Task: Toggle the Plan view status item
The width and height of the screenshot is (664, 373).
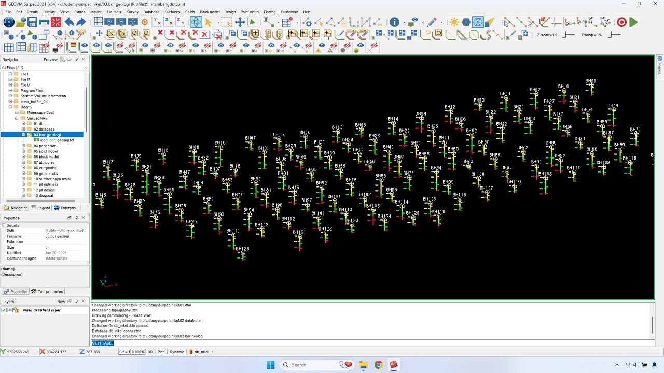Action: [x=161, y=352]
